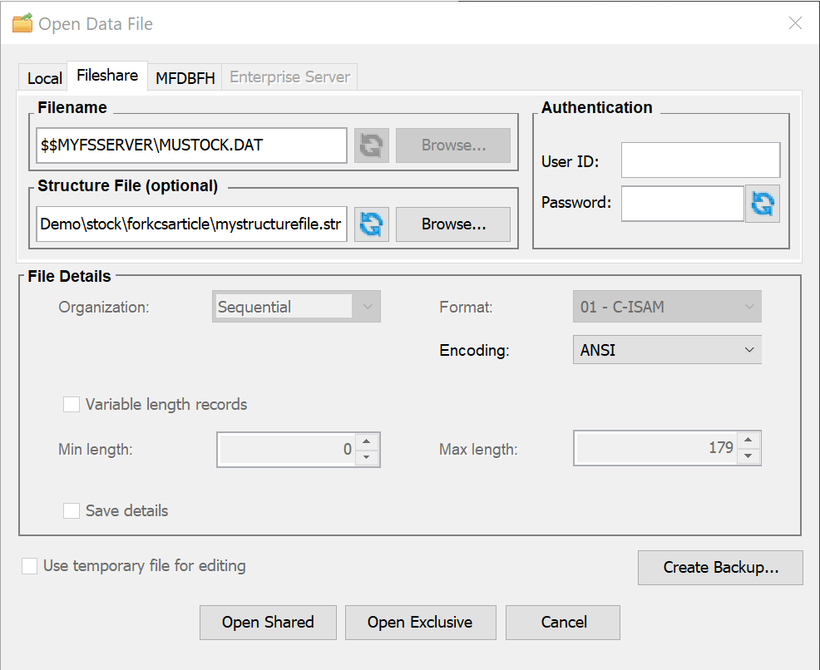This screenshot has width=820, height=670.
Task: Toggle the Variable length records checkbox
Action: click(72, 404)
